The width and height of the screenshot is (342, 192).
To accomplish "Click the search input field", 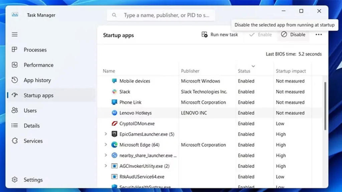I will click(x=161, y=15).
